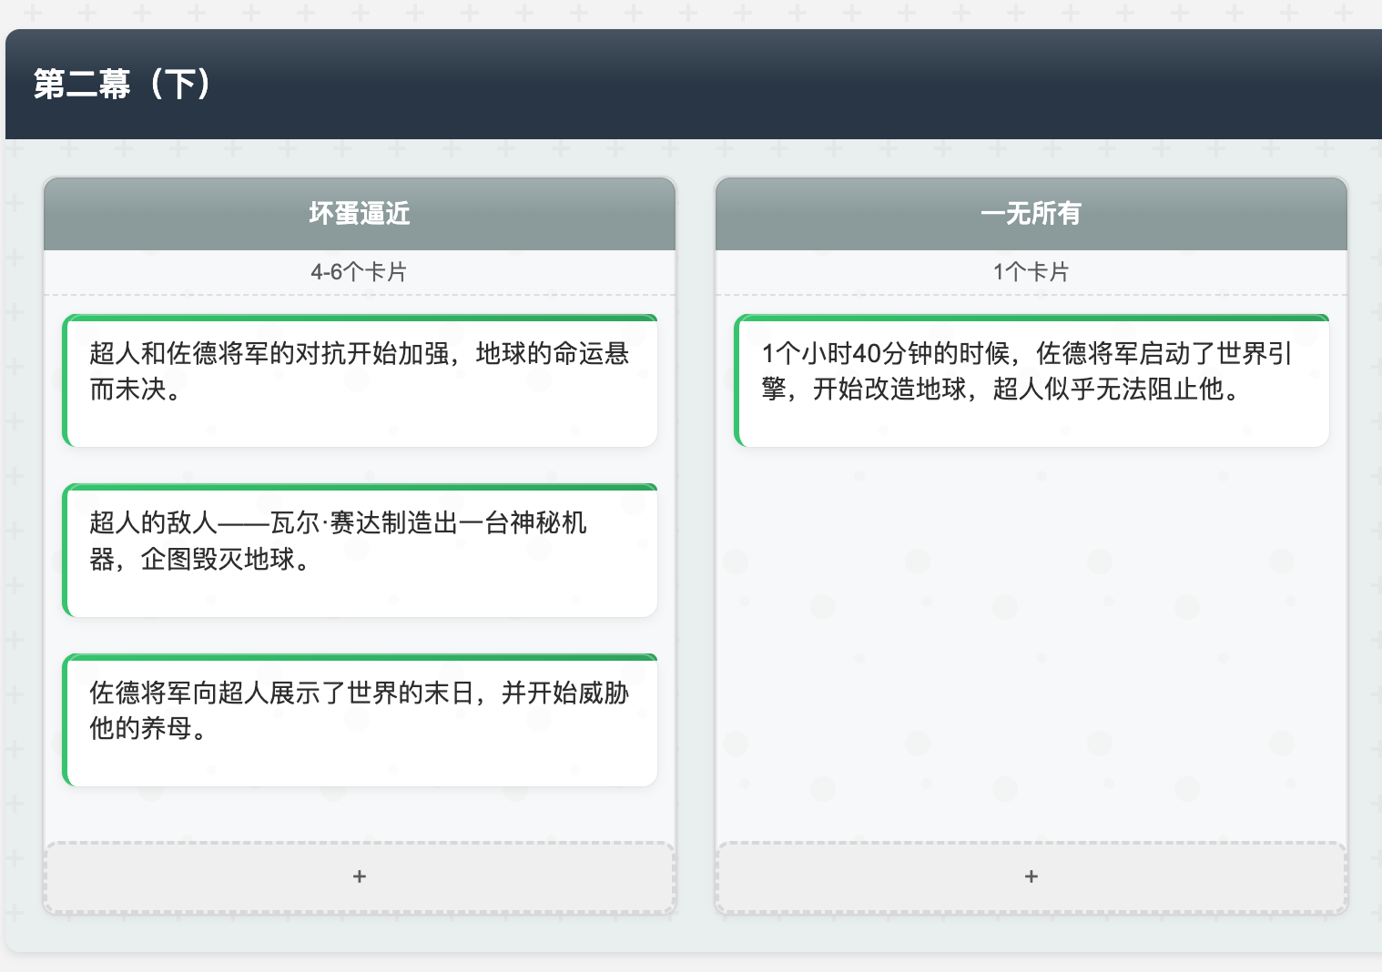Select the 一无所有 column header
Viewport: 1382px width, 972px height.
point(1031,214)
